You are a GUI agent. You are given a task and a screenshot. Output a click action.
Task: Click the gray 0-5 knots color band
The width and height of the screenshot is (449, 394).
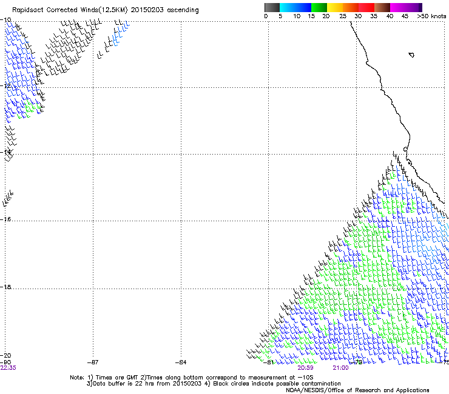(272, 7)
